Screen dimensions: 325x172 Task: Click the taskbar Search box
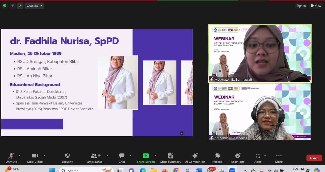coord(86,170)
